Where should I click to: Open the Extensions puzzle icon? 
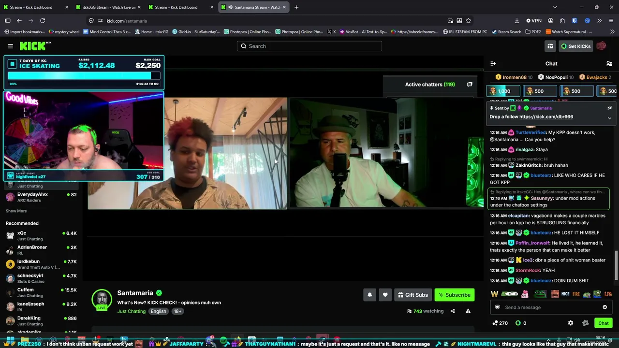click(x=562, y=21)
